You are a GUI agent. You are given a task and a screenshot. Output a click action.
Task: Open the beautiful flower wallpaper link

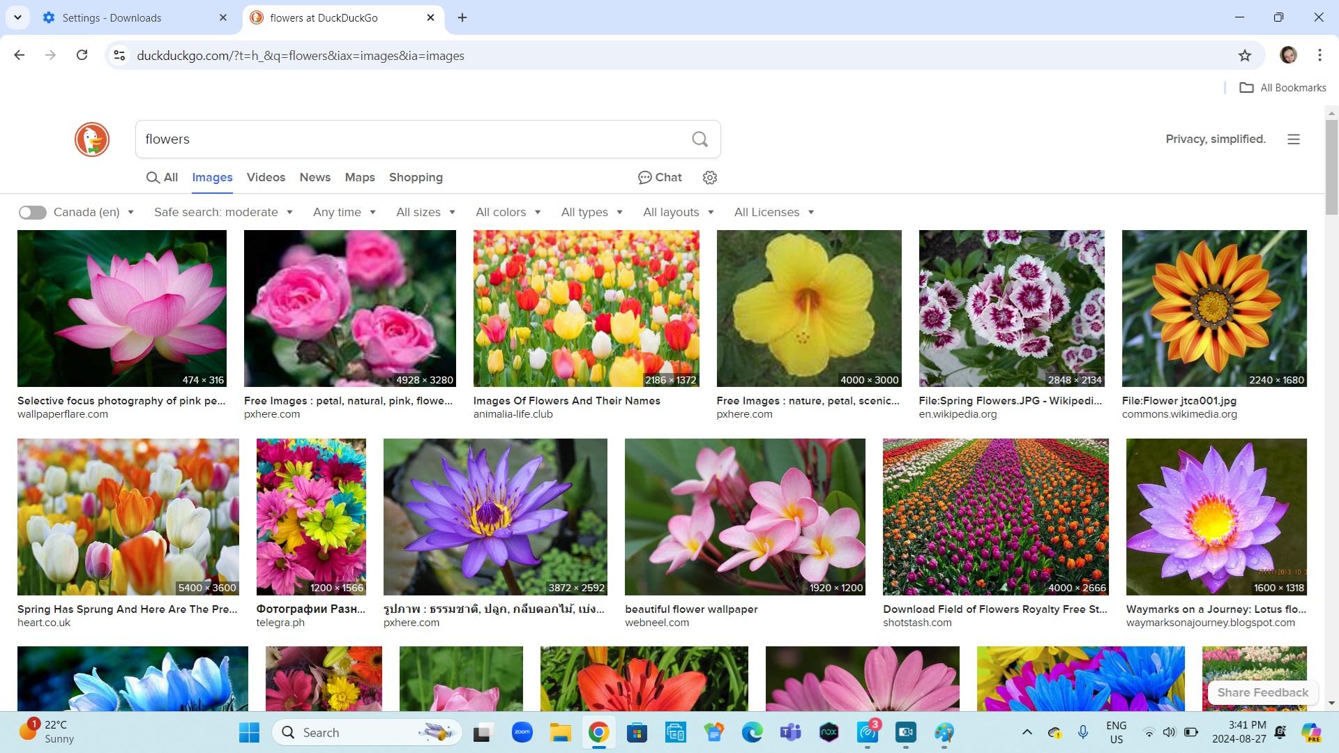[x=691, y=609]
